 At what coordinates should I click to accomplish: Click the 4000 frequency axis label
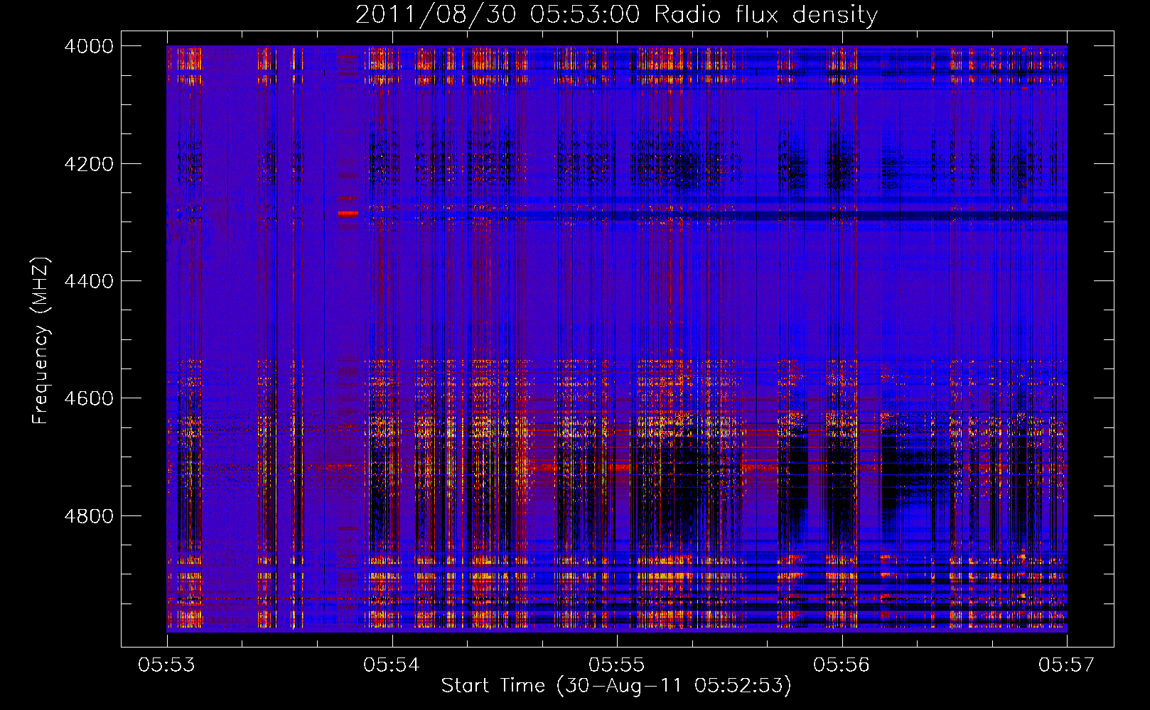click(89, 46)
